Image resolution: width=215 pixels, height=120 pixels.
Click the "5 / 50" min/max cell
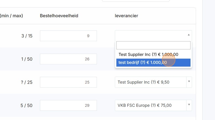coord(26,105)
